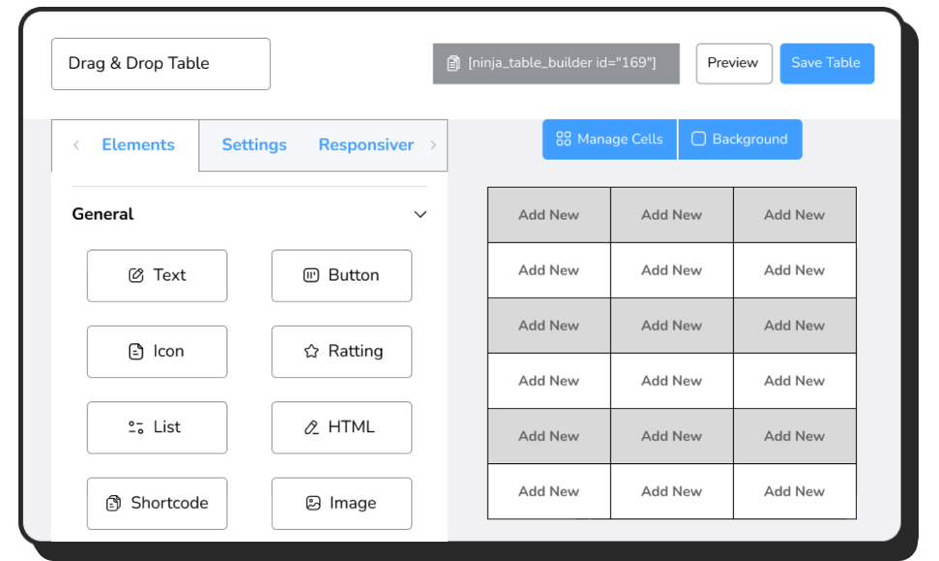
Task: Click Add New in bottom row, first column
Action: point(549,491)
